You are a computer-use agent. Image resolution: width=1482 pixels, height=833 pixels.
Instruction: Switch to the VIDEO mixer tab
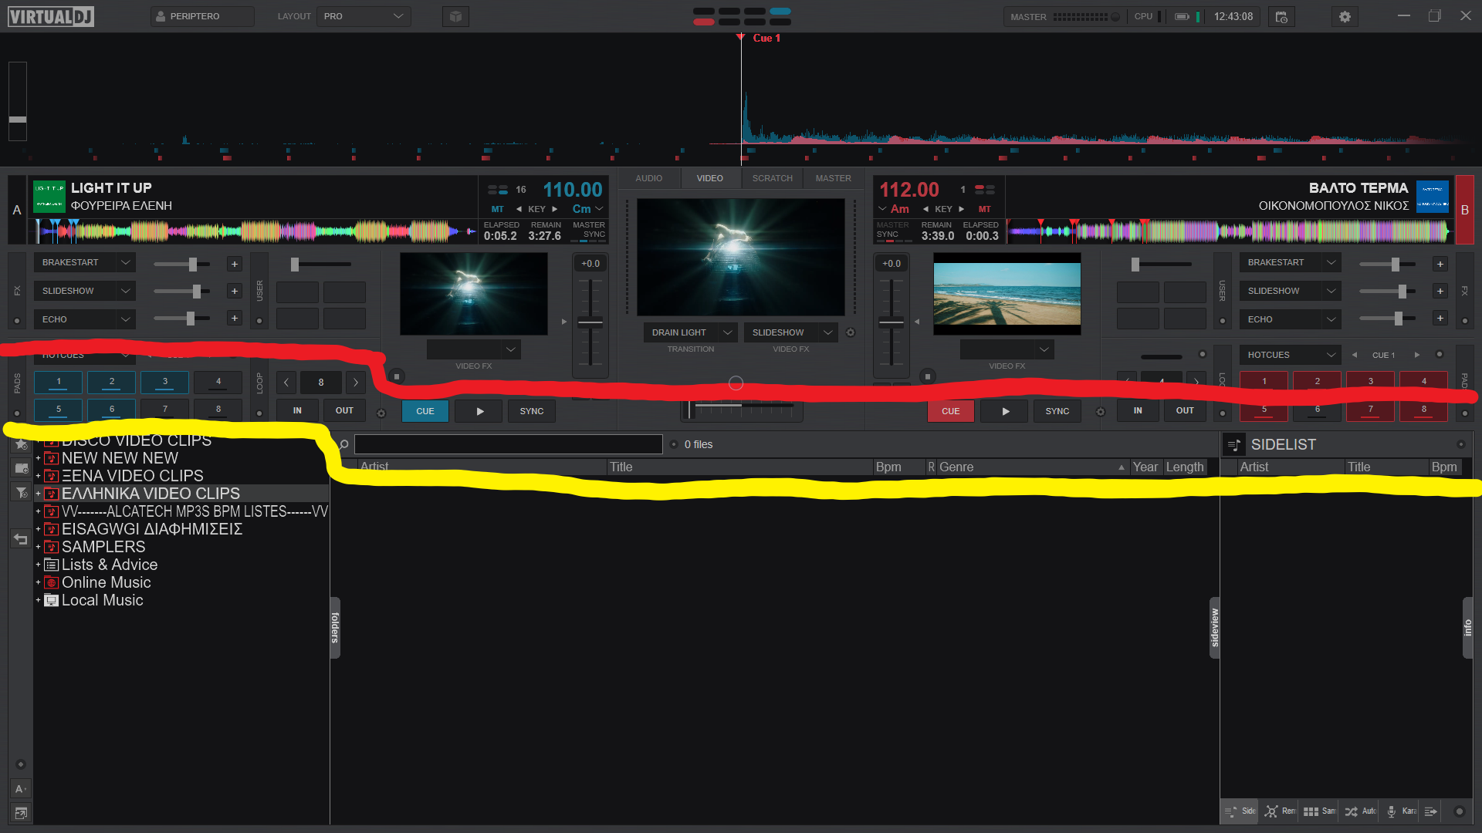[710, 178]
